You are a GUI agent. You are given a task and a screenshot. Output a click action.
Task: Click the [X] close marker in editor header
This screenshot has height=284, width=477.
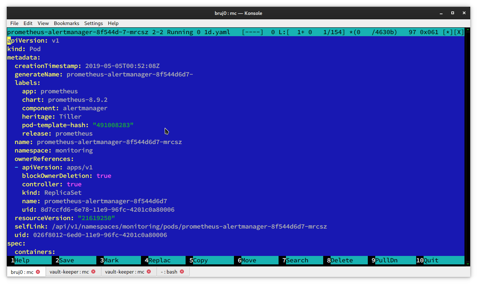click(459, 32)
